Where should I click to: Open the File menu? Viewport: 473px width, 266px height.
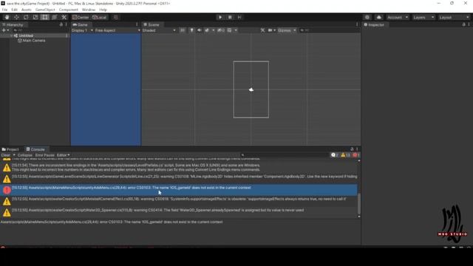[4, 10]
